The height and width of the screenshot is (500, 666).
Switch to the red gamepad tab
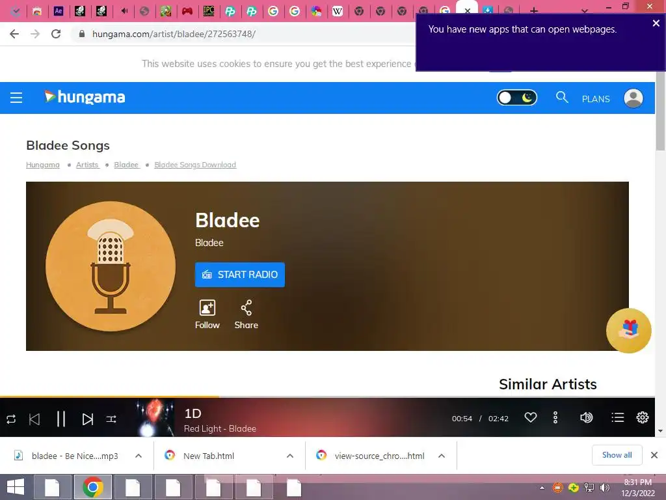pos(187,11)
